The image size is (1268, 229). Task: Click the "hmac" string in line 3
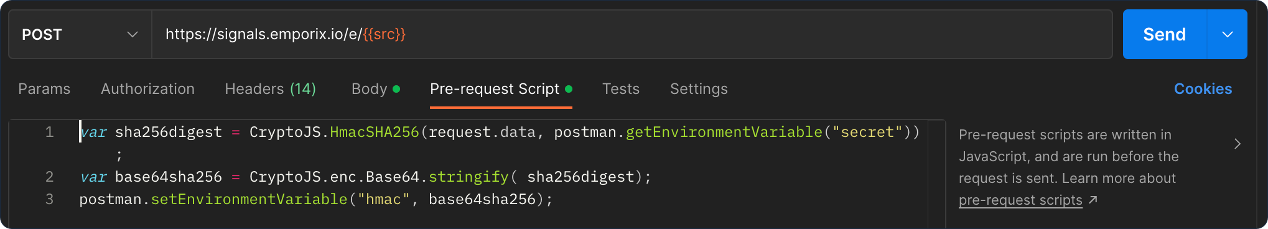pyautogui.click(x=384, y=199)
